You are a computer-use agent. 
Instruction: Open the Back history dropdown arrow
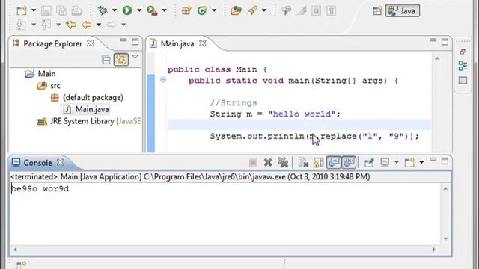(99, 25)
